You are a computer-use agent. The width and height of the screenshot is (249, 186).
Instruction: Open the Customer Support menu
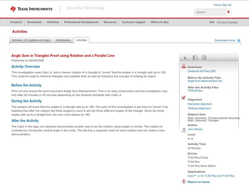click(x=134, y=22)
